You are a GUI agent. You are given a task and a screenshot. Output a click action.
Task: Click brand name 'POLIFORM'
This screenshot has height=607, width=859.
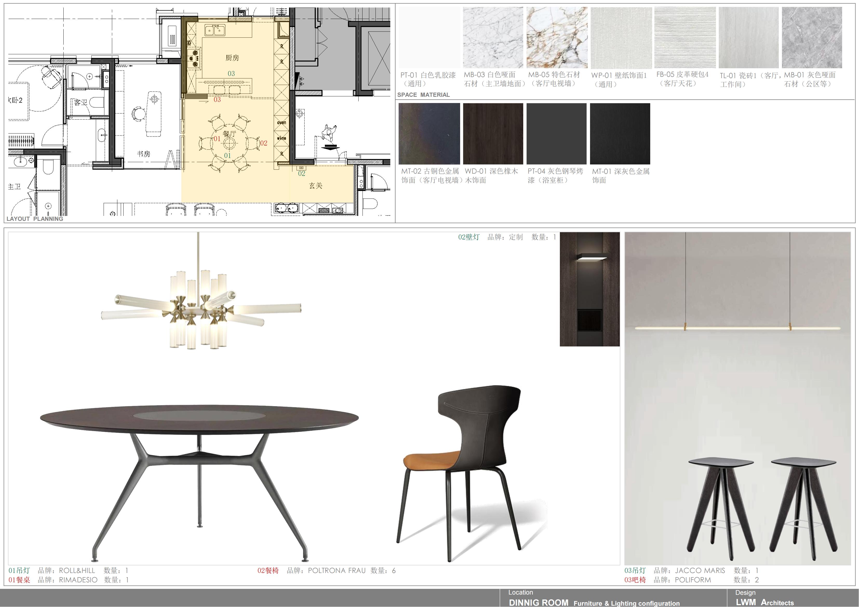click(x=693, y=580)
